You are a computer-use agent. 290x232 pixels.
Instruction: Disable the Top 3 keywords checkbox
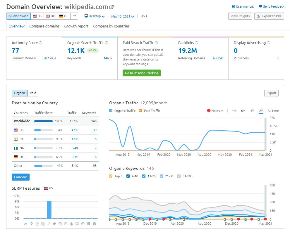tap(111, 176)
